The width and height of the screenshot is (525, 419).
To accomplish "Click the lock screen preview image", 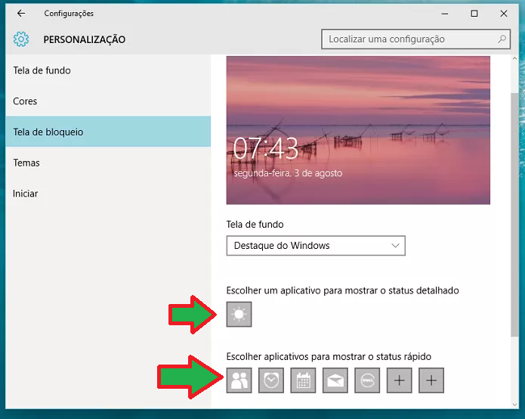I will click(358, 130).
